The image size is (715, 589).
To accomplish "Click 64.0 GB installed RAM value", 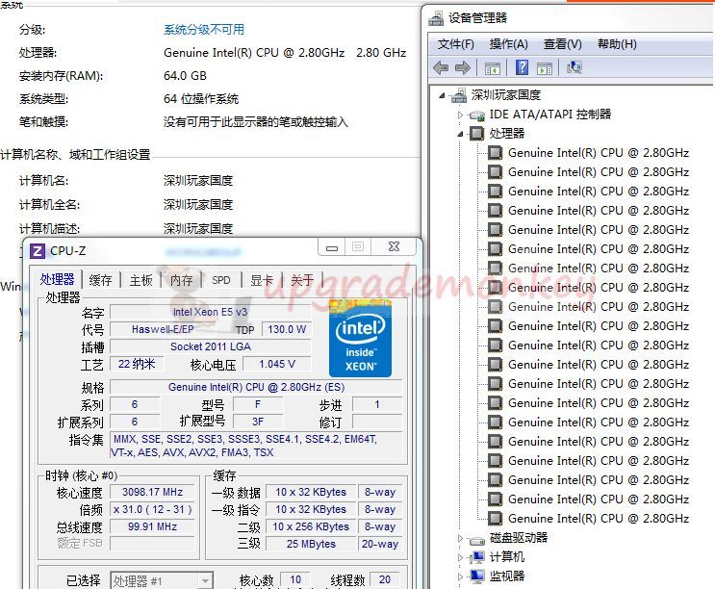I will 185,76.
